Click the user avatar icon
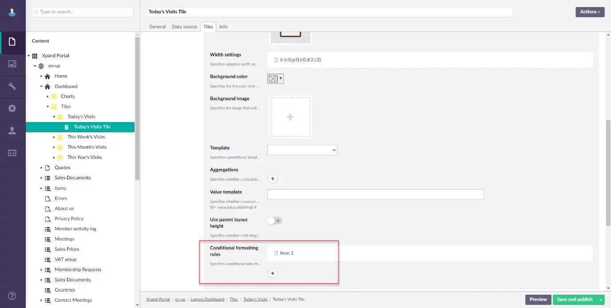This screenshot has height=308, width=611. pyautogui.click(x=12, y=12)
